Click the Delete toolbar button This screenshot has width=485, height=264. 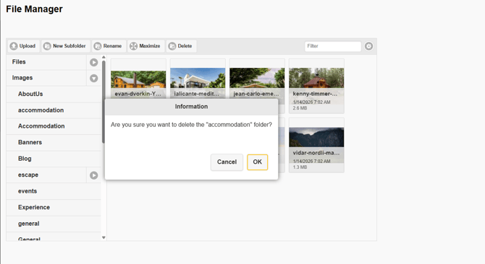pos(181,46)
